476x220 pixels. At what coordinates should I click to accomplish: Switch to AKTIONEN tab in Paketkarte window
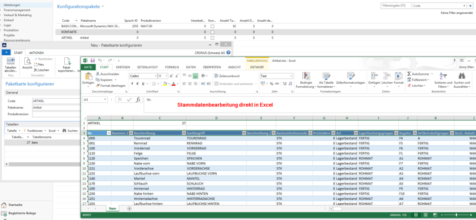[x=36, y=53]
